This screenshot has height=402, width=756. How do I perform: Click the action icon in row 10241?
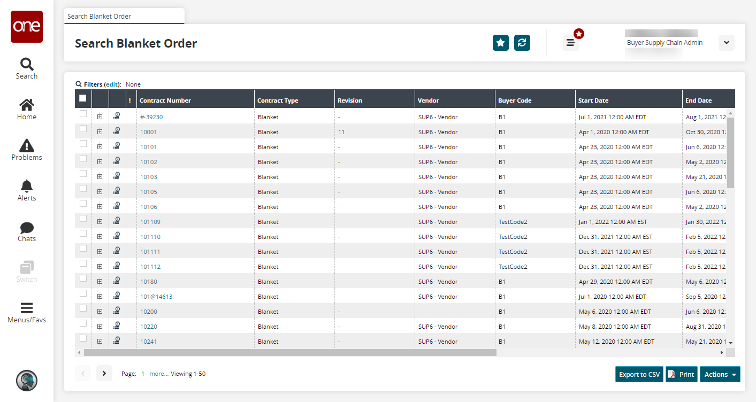click(117, 341)
